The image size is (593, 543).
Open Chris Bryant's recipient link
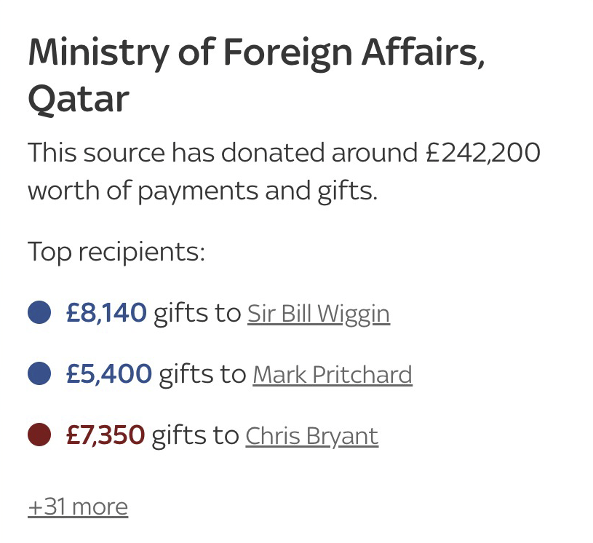tap(312, 436)
